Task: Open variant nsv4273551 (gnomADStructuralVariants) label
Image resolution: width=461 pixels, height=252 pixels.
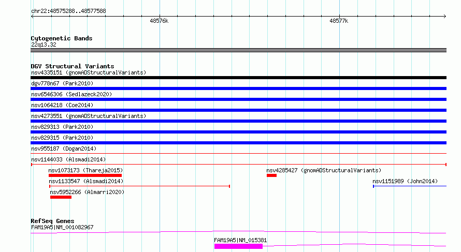Action: point(89,116)
